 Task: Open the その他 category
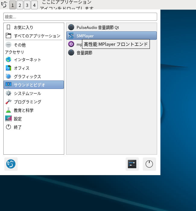(x=34, y=45)
